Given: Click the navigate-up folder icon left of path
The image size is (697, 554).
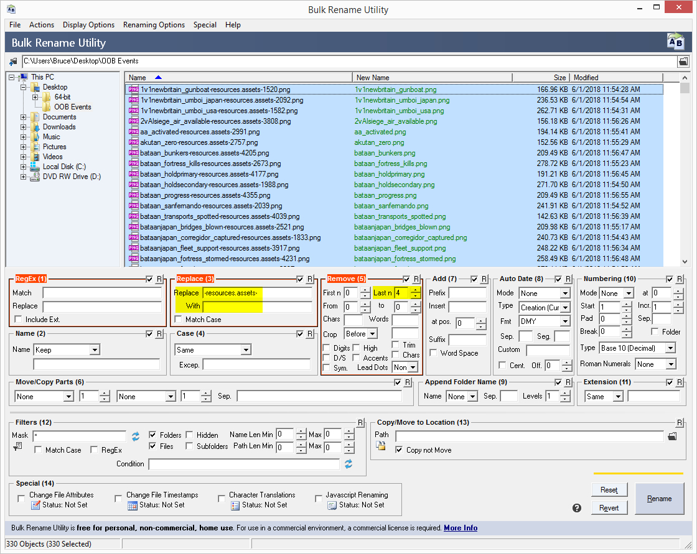Looking at the screenshot, I should tap(13, 62).
